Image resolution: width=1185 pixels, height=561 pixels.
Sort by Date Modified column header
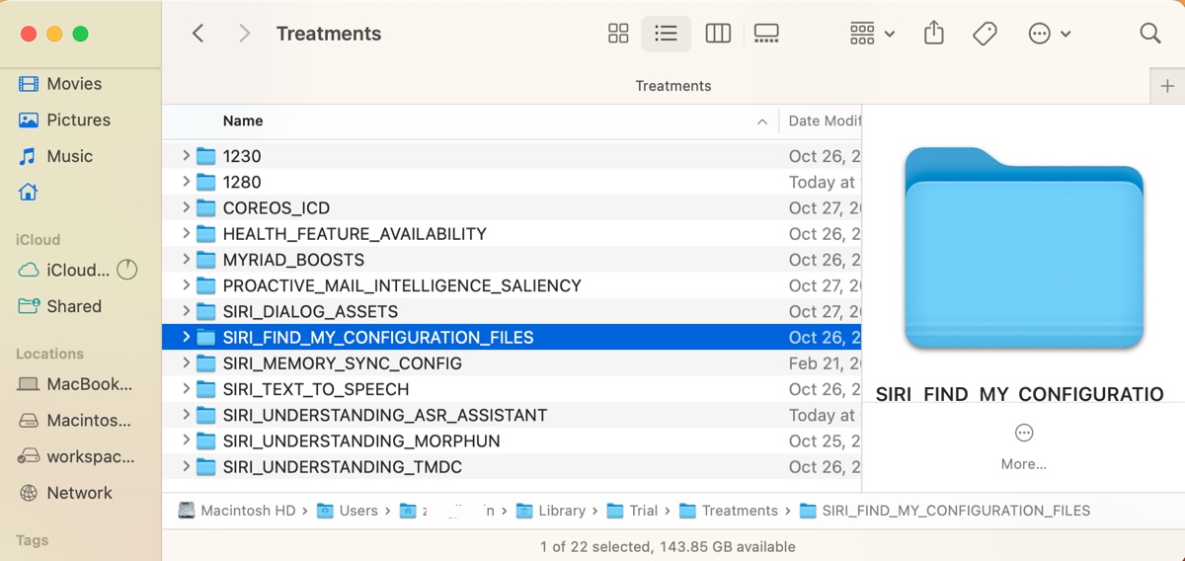(825, 120)
